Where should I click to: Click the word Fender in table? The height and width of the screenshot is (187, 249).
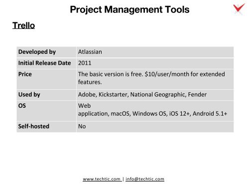pos(197,95)
